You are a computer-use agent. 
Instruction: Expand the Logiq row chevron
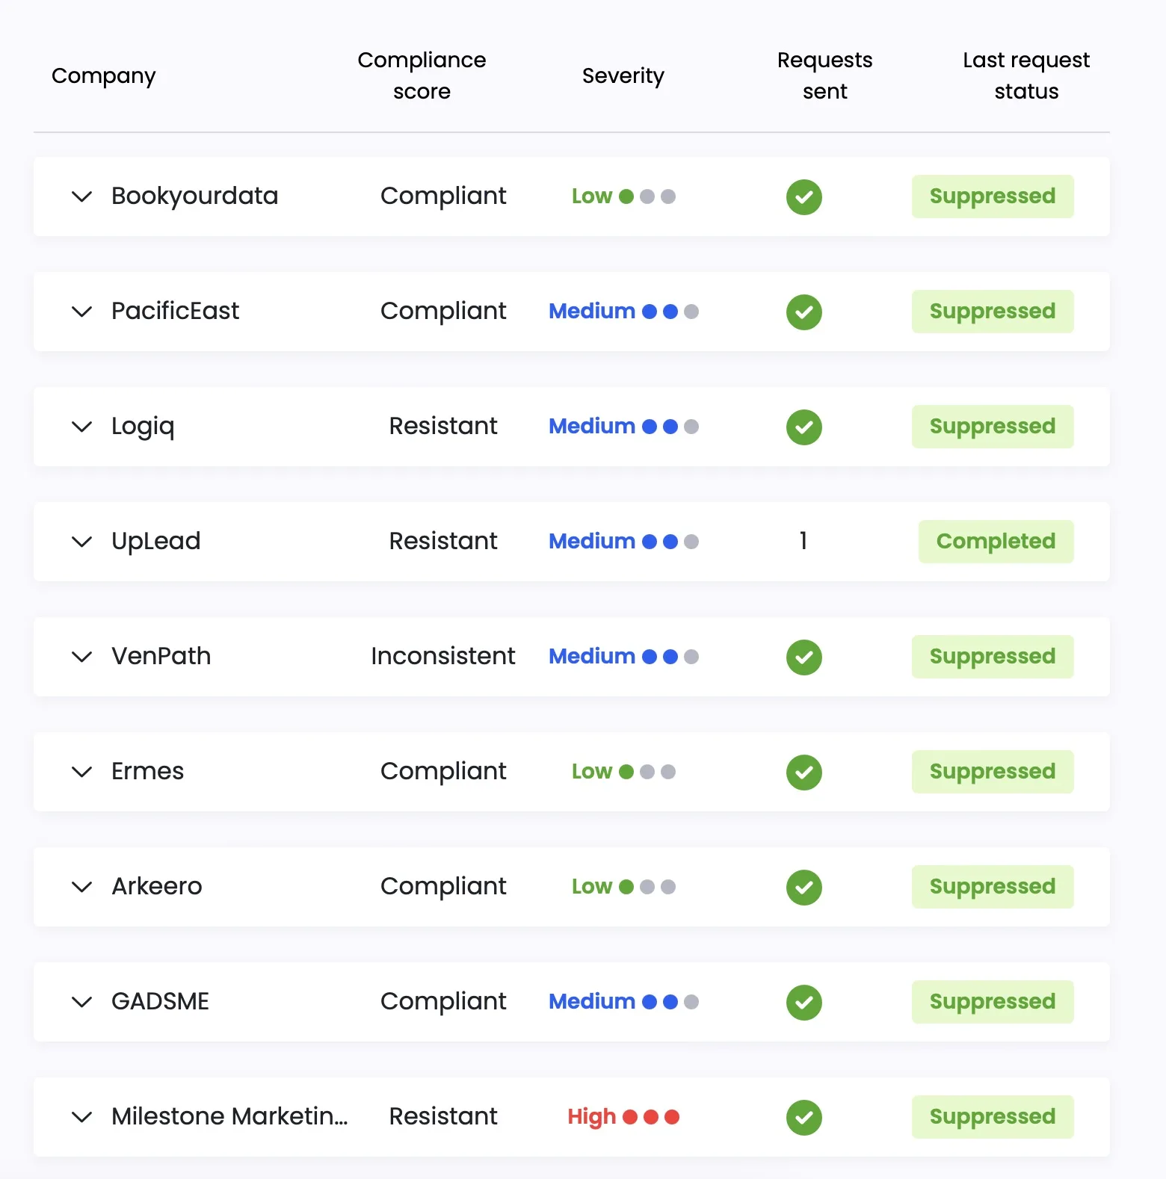(x=81, y=427)
